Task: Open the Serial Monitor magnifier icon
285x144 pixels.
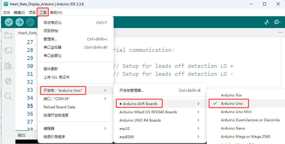Action: [x=277, y=22]
